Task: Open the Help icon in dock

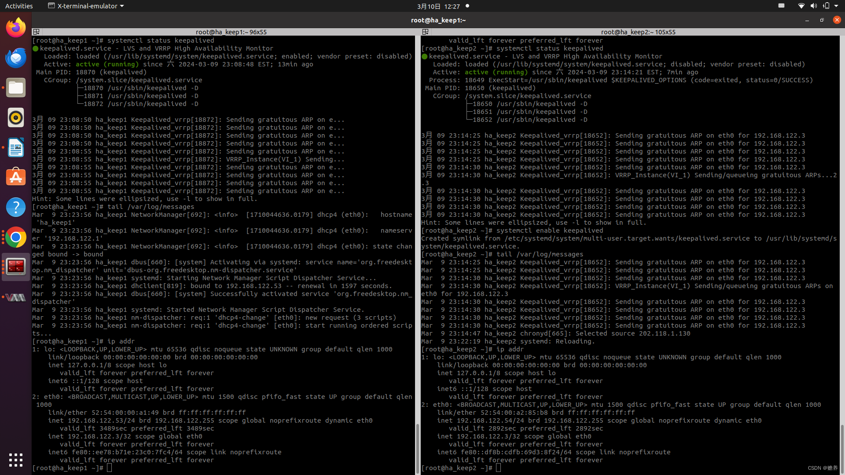Action: tap(16, 207)
